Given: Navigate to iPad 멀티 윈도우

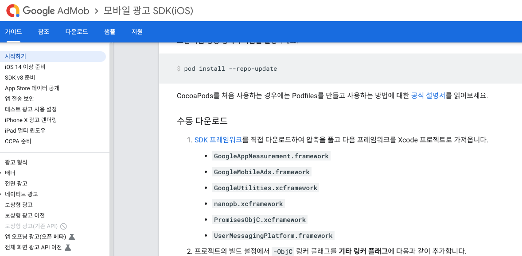Looking at the screenshot, I should pos(25,130).
